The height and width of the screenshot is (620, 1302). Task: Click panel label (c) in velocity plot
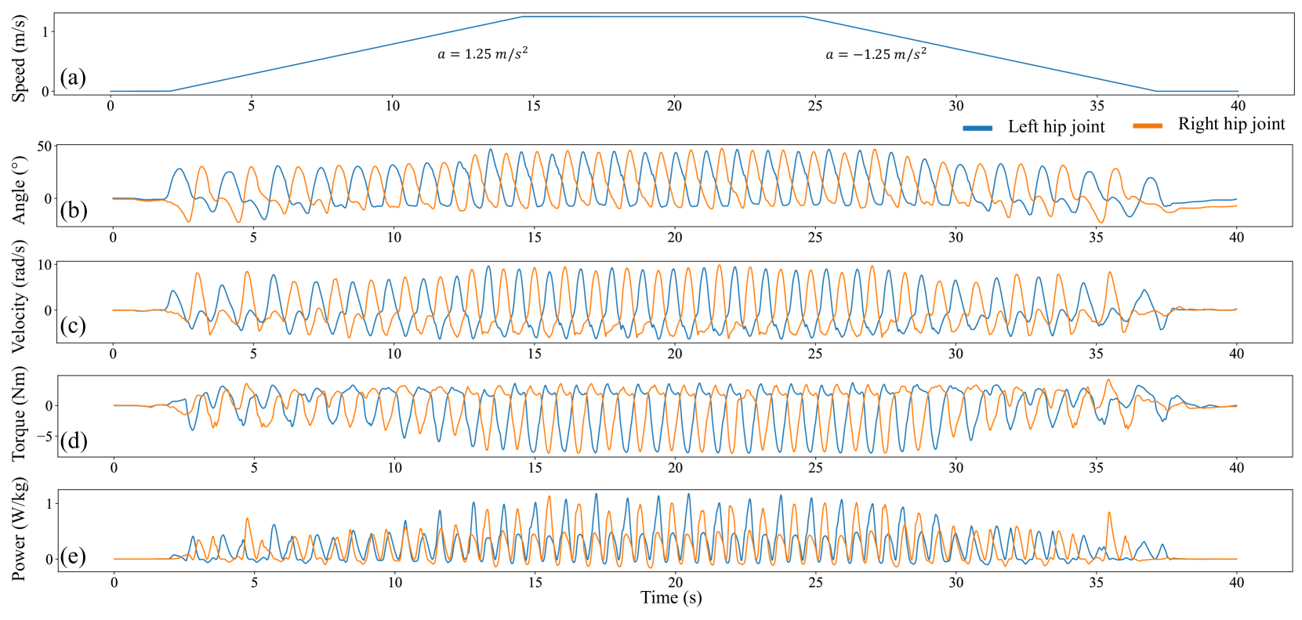click(x=73, y=325)
